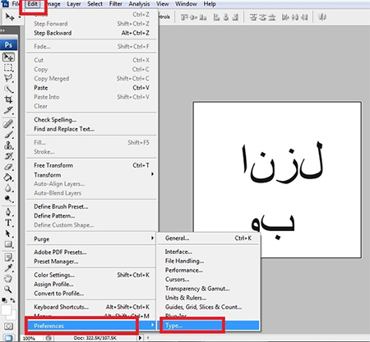This screenshot has height=342, width=370.
Task: Select the Pen tool
Action: point(8,212)
